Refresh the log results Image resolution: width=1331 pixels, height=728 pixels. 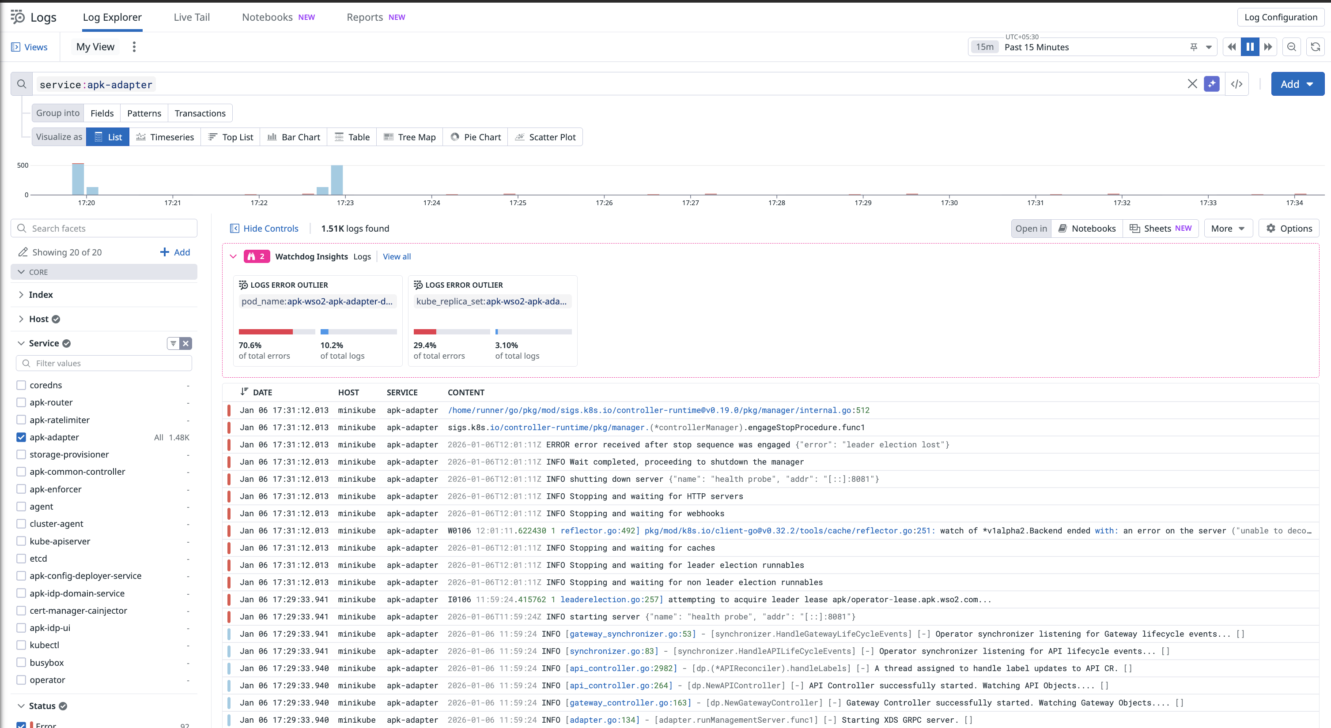pyautogui.click(x=1316, y=47)
